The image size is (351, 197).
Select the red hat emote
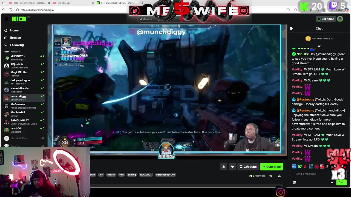(x=305, y=166)
